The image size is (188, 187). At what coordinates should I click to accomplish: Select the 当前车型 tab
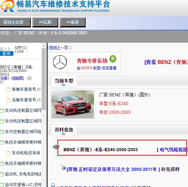(x=64, y=81)
